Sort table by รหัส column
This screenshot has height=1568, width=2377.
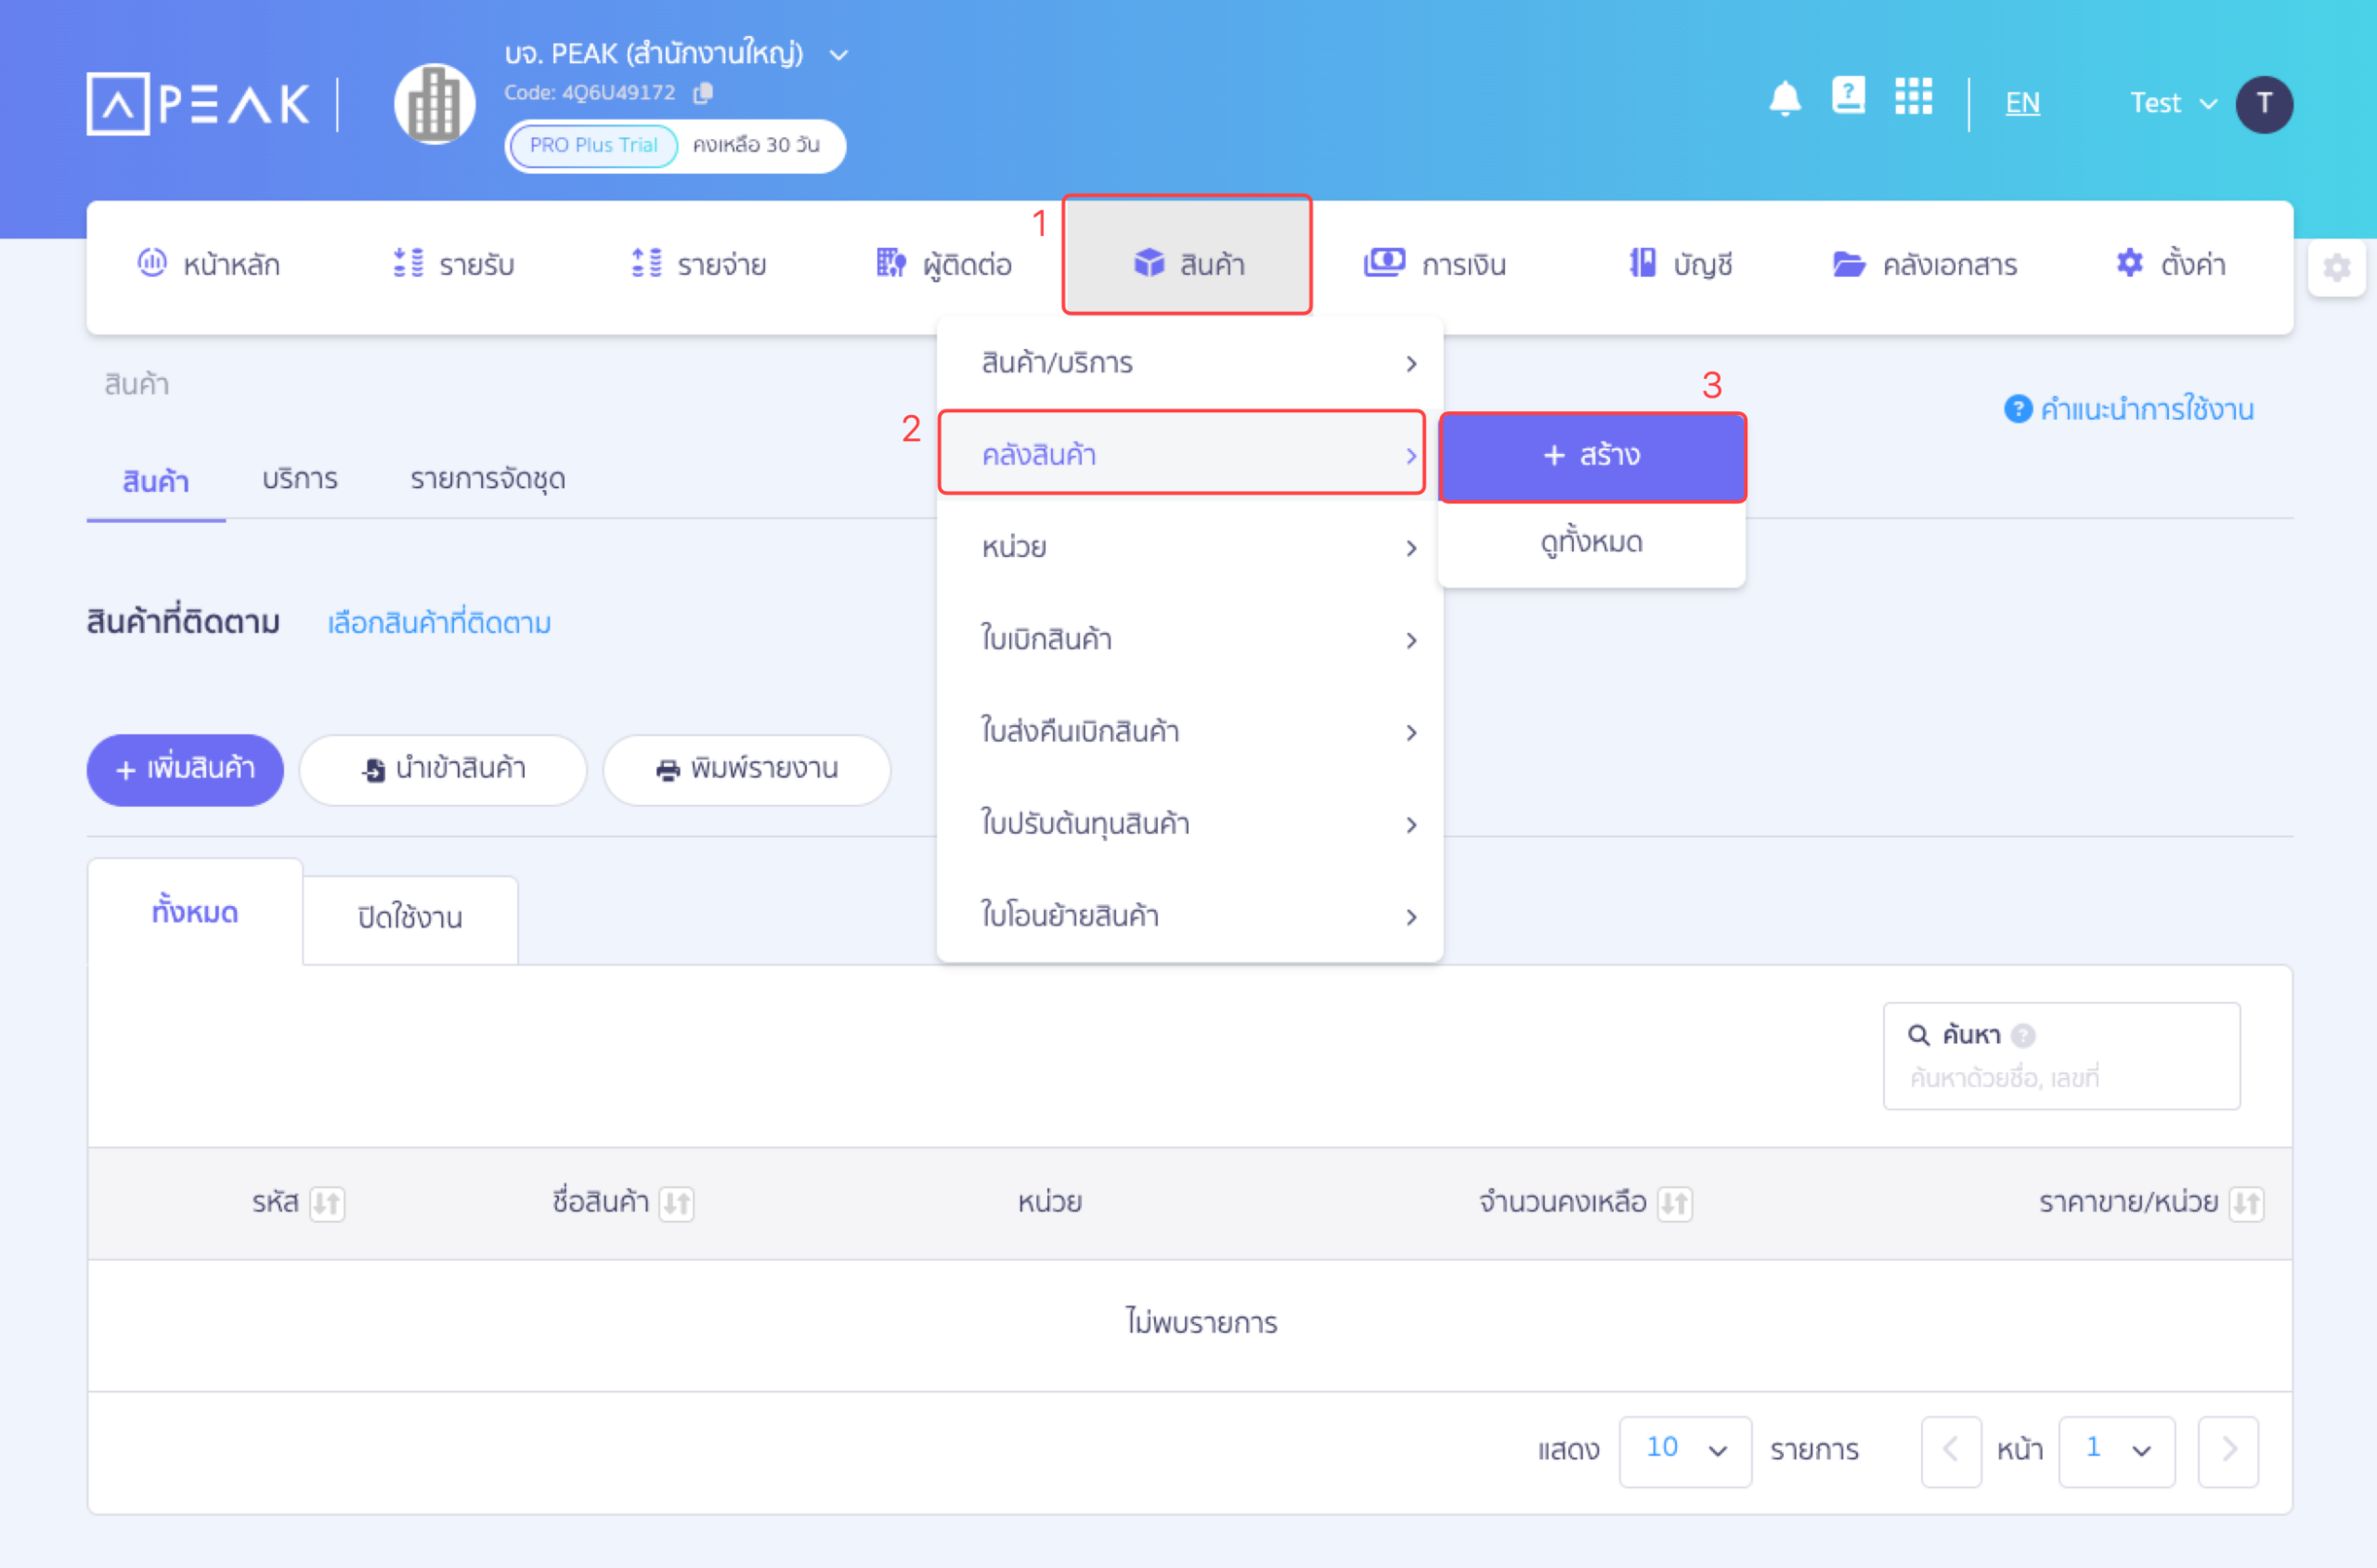327,1203
